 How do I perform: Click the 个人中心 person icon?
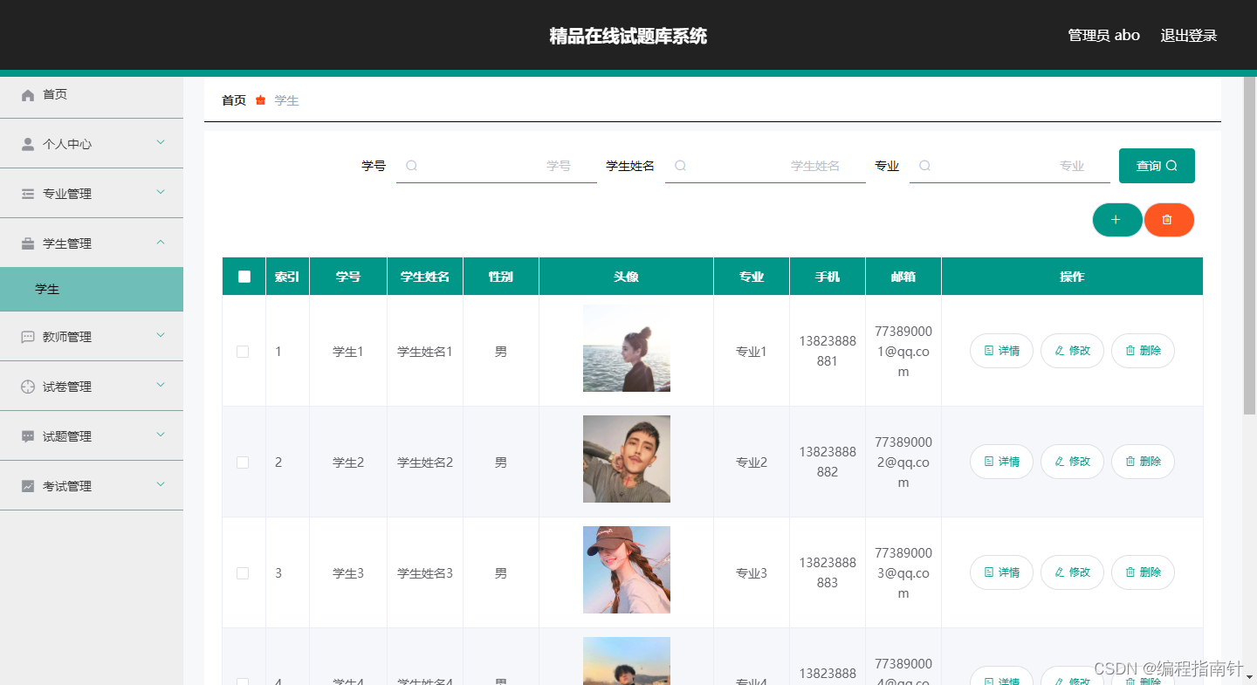tap(26, 142)
